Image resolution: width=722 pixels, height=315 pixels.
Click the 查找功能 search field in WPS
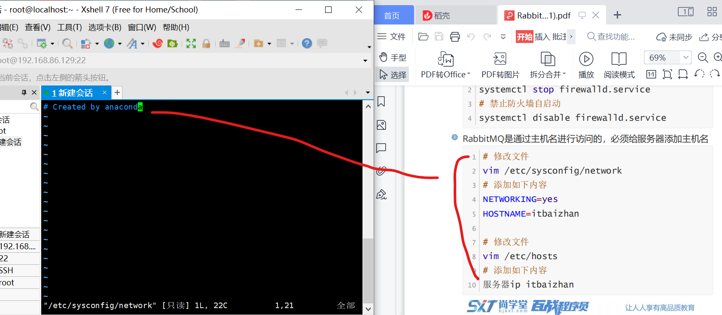click(611, 37)
